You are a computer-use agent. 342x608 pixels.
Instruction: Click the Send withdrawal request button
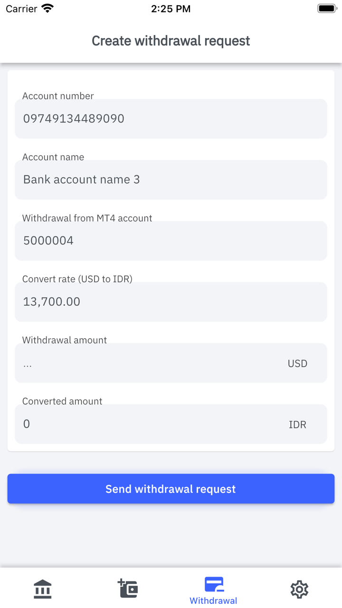point(171,489)
